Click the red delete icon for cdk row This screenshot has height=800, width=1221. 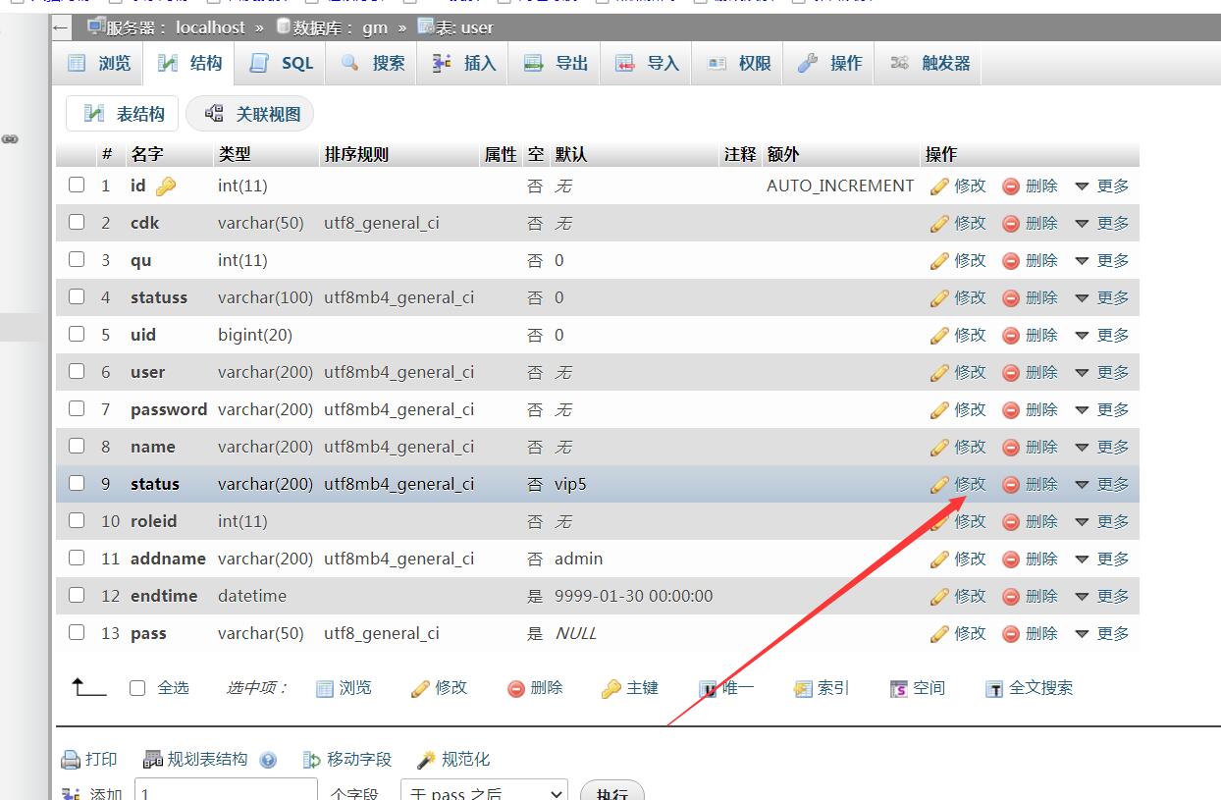pyautogui.click(x=1011, y=224)
